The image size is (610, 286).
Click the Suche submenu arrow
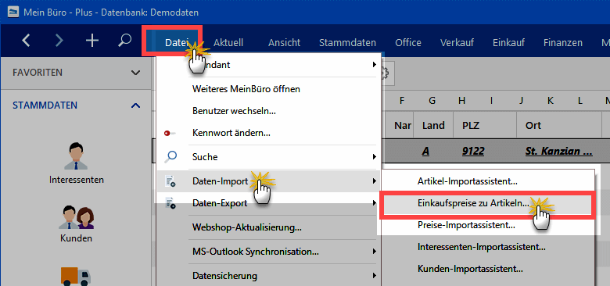(375, 157)
